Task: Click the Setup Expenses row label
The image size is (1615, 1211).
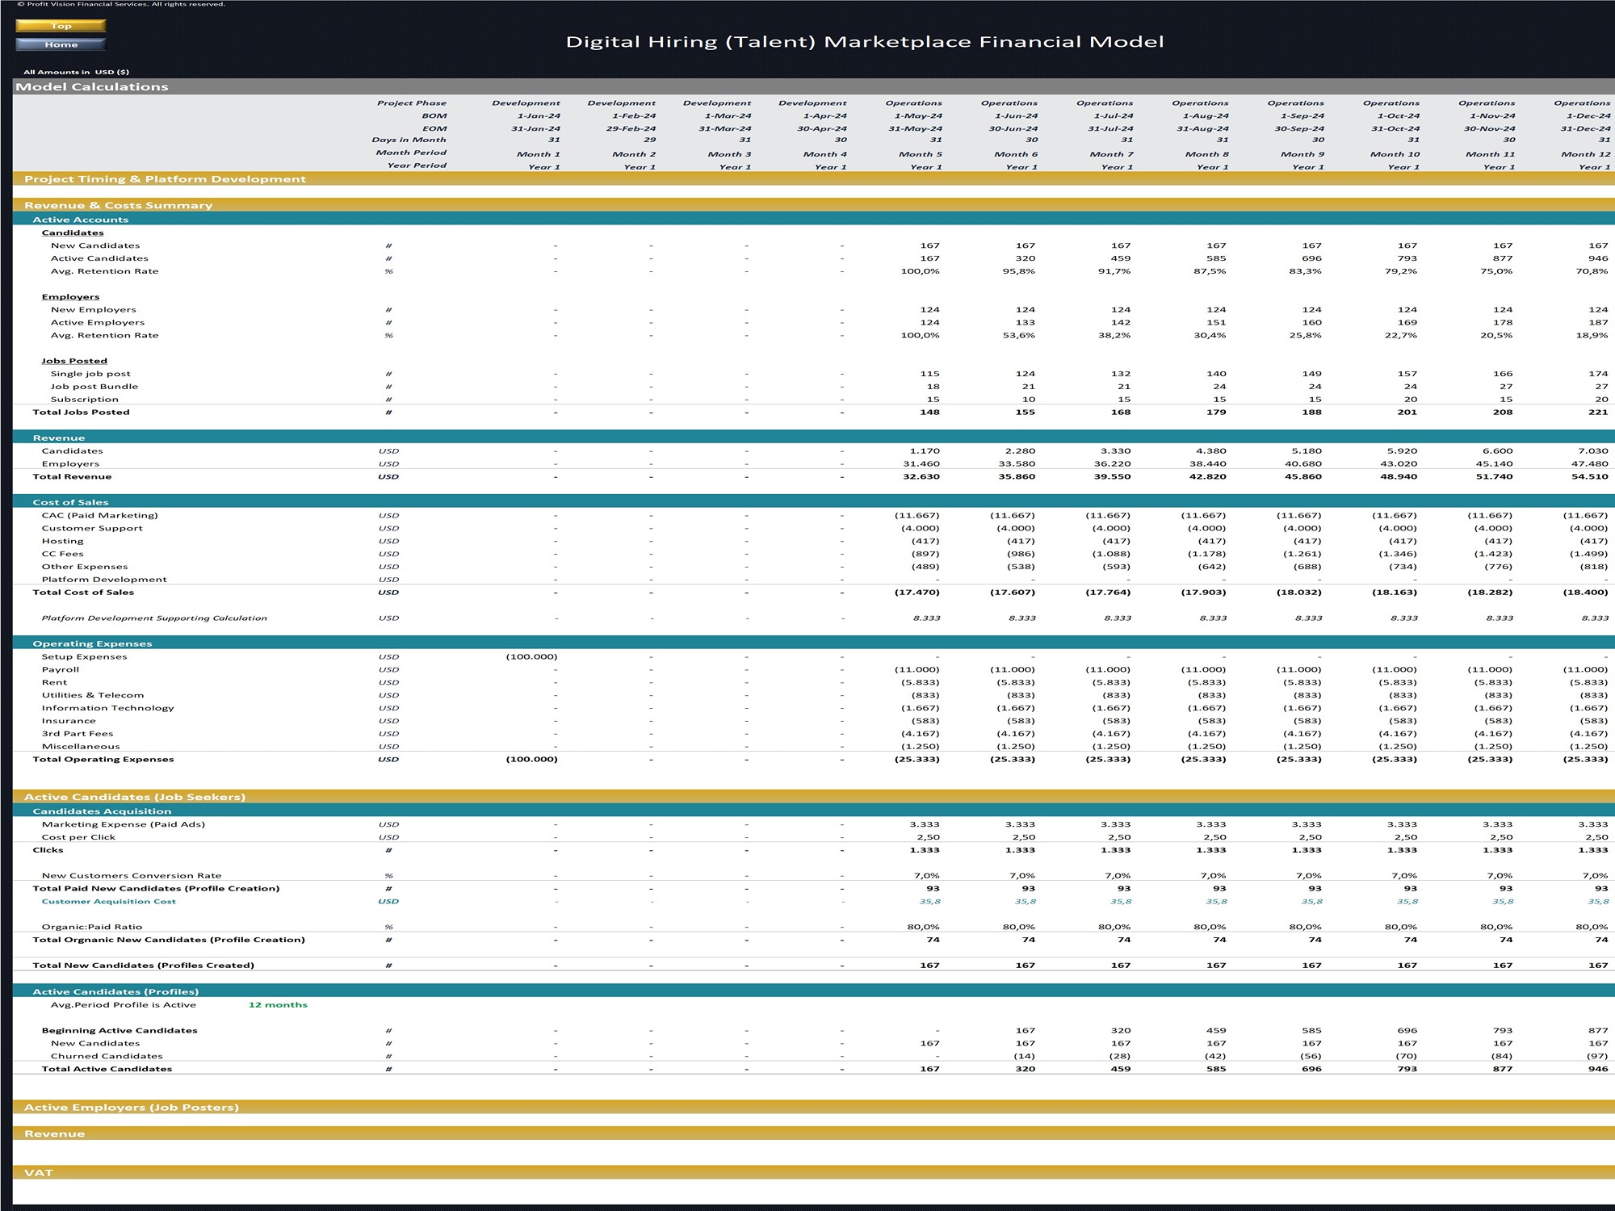Action: (84, 656)
